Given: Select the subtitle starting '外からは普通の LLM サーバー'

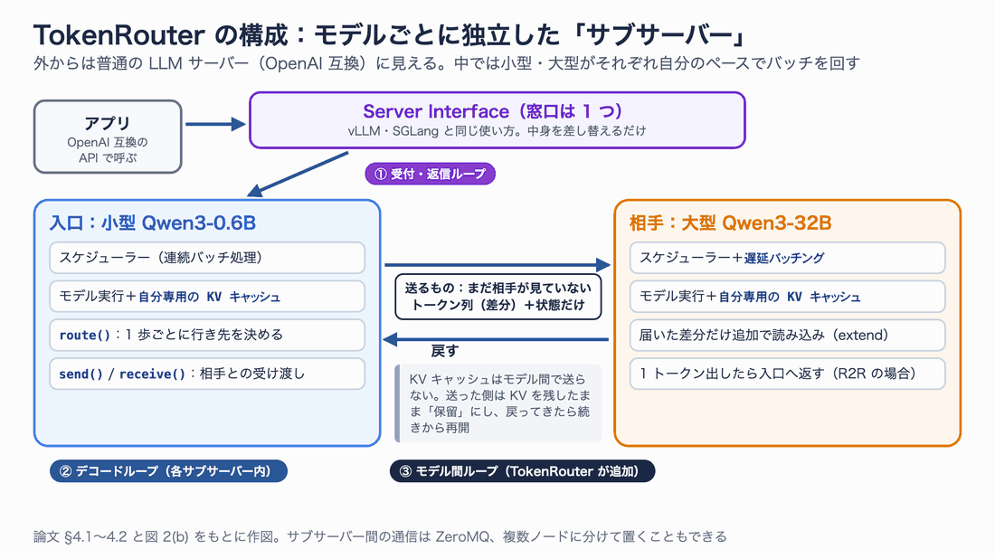Looking at the screenshot, I should point(446,63).
